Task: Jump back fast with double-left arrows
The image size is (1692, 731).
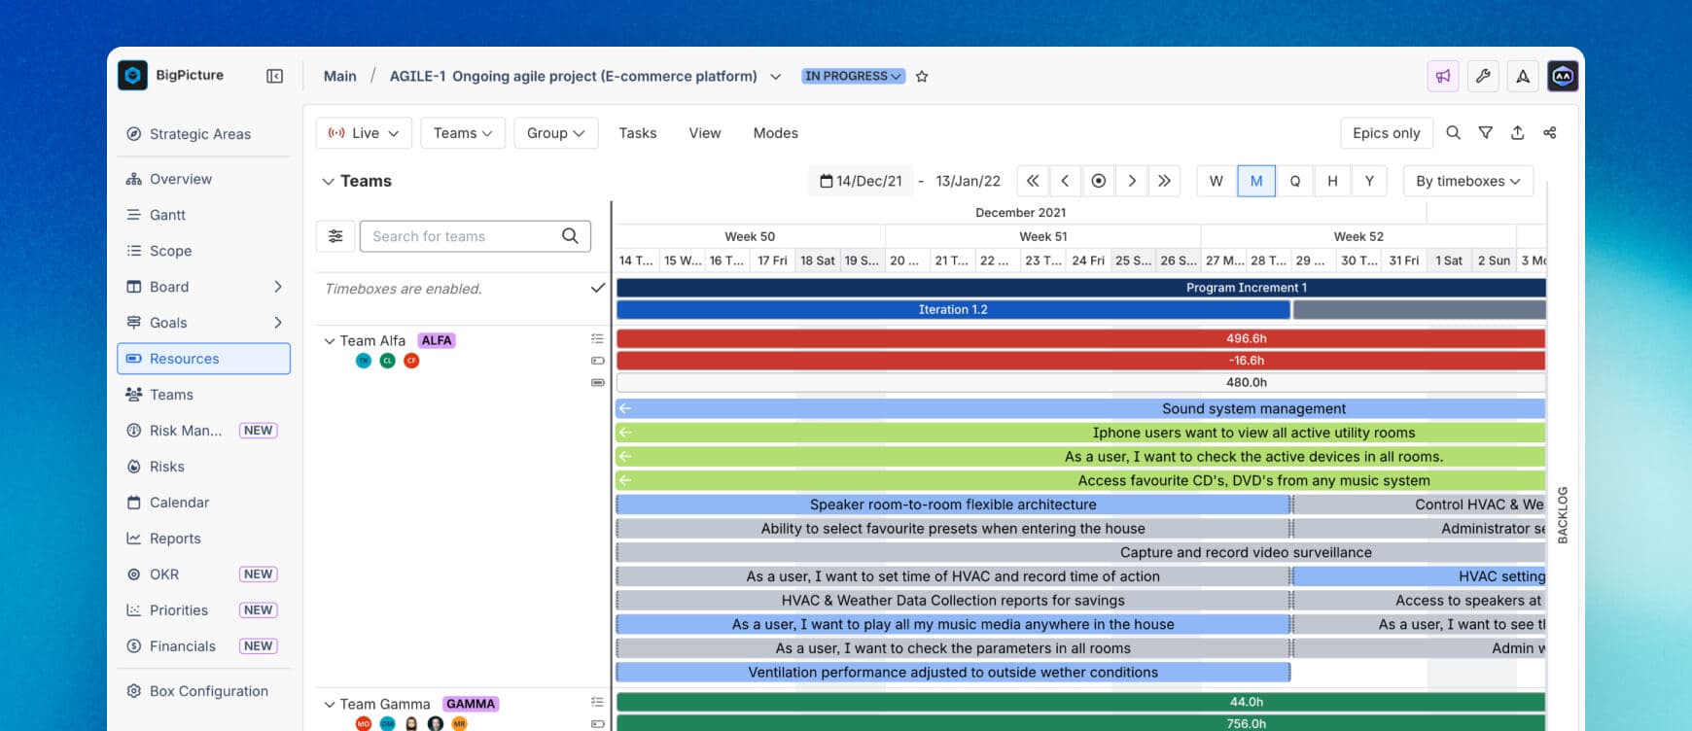Action: tap(1033, 181)
